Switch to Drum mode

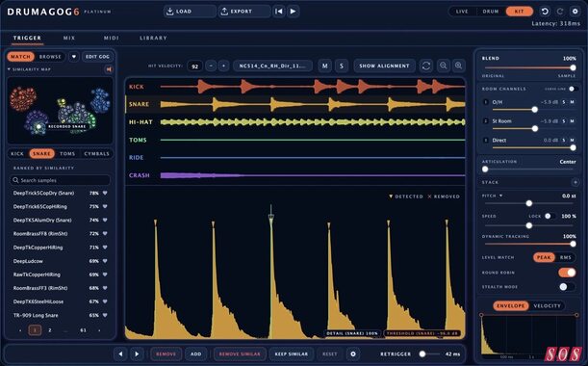491,12
